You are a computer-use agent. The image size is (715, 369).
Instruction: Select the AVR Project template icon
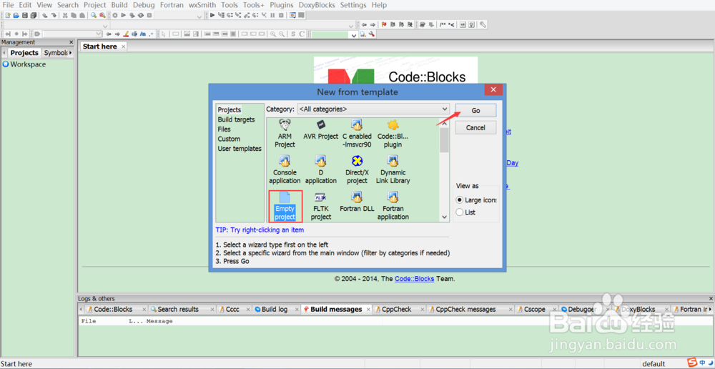(320, 130)
